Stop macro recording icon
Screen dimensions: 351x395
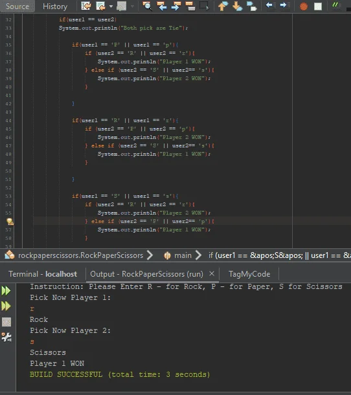pos(318,6)
